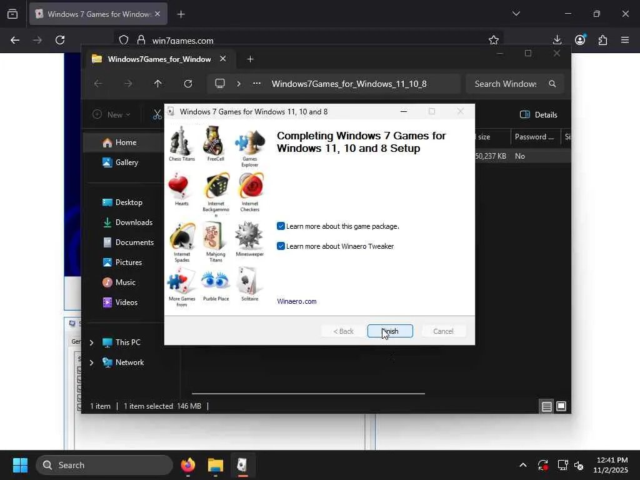Click the FreeCell game icon
The width and height of the screenshot is (640, 480).
(215, 141)
